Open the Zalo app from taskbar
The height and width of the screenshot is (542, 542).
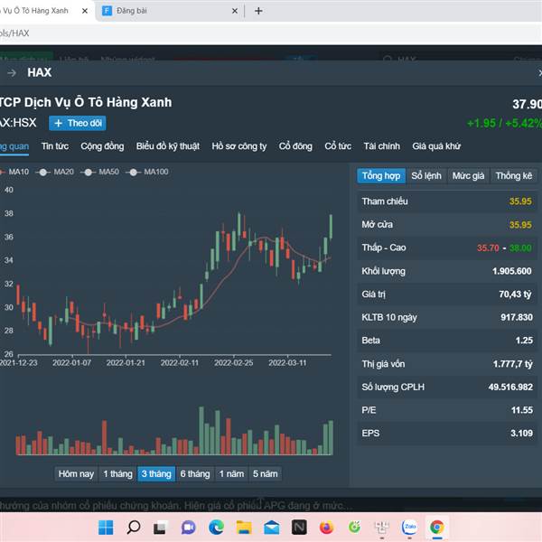409,528
